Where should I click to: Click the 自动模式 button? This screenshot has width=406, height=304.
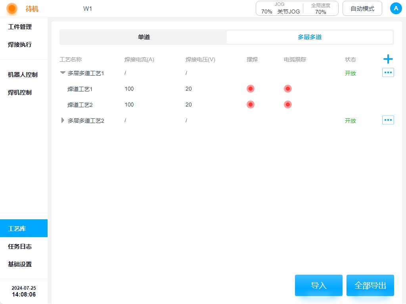pos(362,8)
